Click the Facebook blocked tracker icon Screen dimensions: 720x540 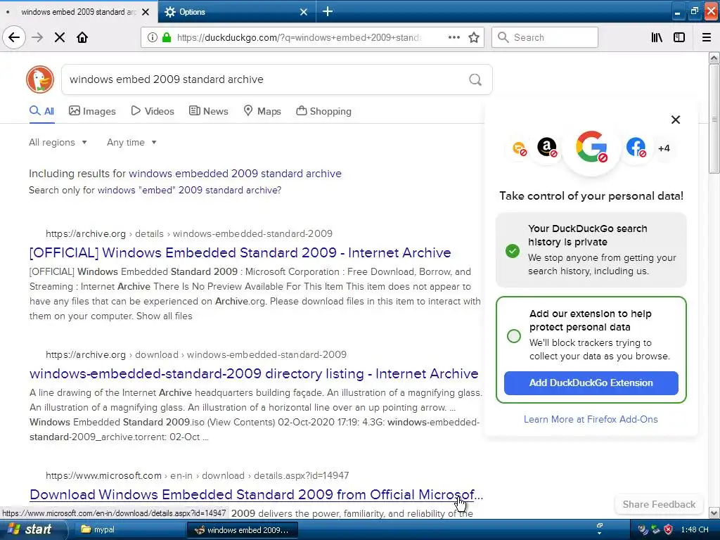click(636, 148)
